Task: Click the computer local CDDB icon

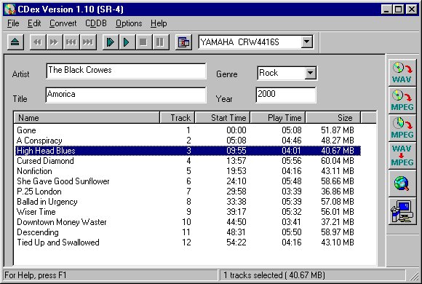Action: pos(402,211)
